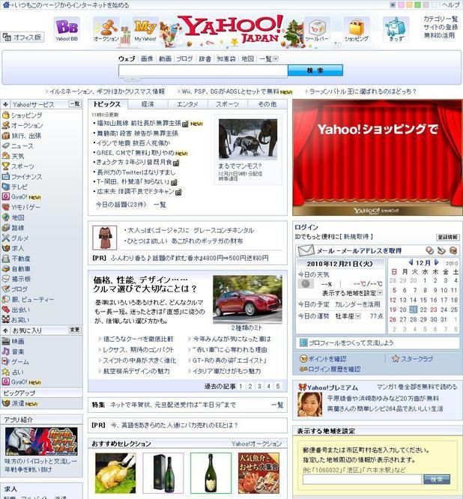
Task: Open the 牡羊座 zodiac sign dropdown
Action: point(360,316)
